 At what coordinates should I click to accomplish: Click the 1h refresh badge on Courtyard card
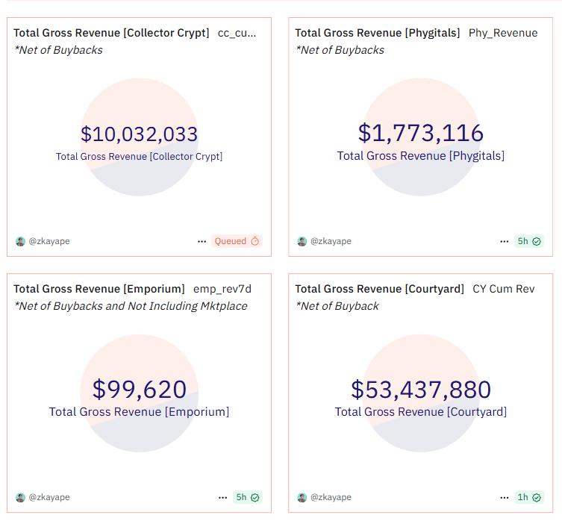coord(529,497)
